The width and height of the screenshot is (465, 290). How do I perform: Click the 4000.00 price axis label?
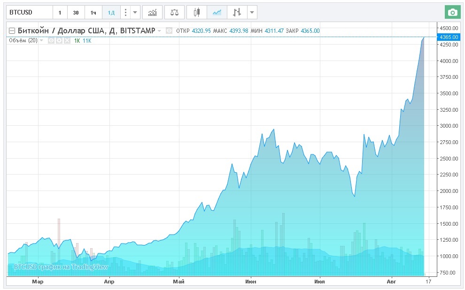pos(449,61)
